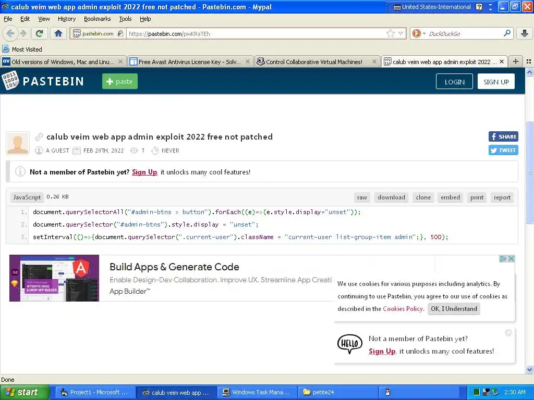Bookmark this page with the star icon
The width and height of the screenshot is (534, 400).
click(390, 33)
